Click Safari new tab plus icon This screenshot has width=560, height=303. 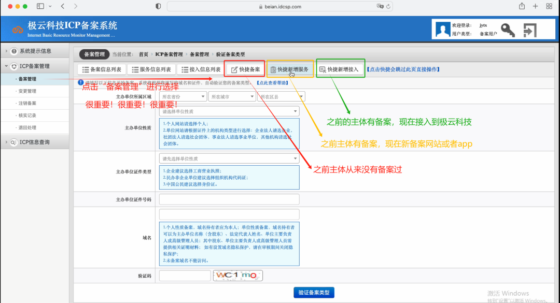pyautogui.click(x=535, y=6)
